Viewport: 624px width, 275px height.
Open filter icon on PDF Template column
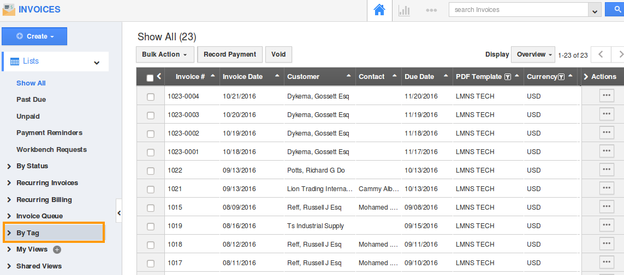507,77
